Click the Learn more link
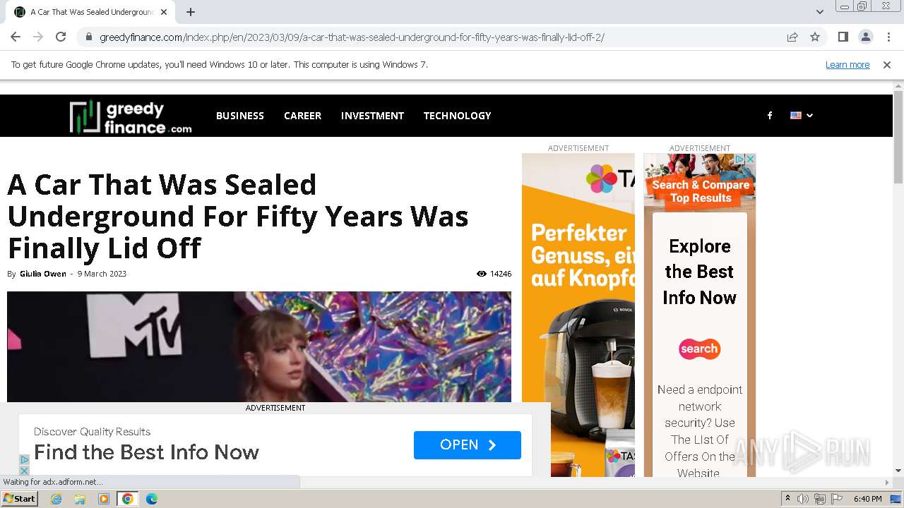Image resolution: width=904 pixels, height=508 pixels. coord(847,65)
